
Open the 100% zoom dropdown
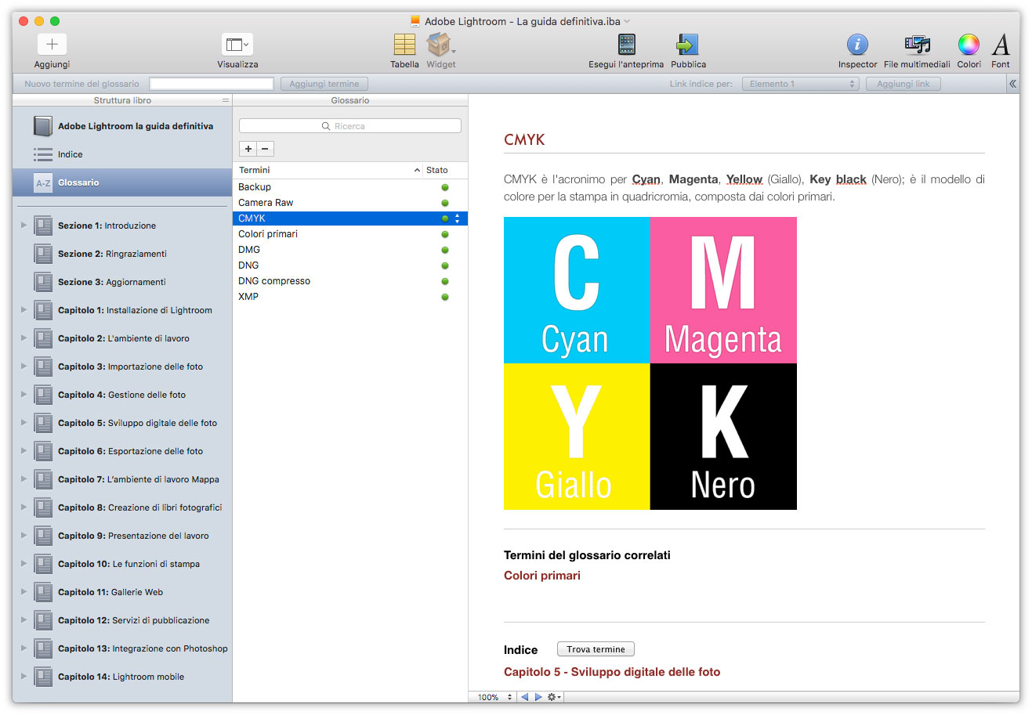pyautogui.click(x=494, y=697)
